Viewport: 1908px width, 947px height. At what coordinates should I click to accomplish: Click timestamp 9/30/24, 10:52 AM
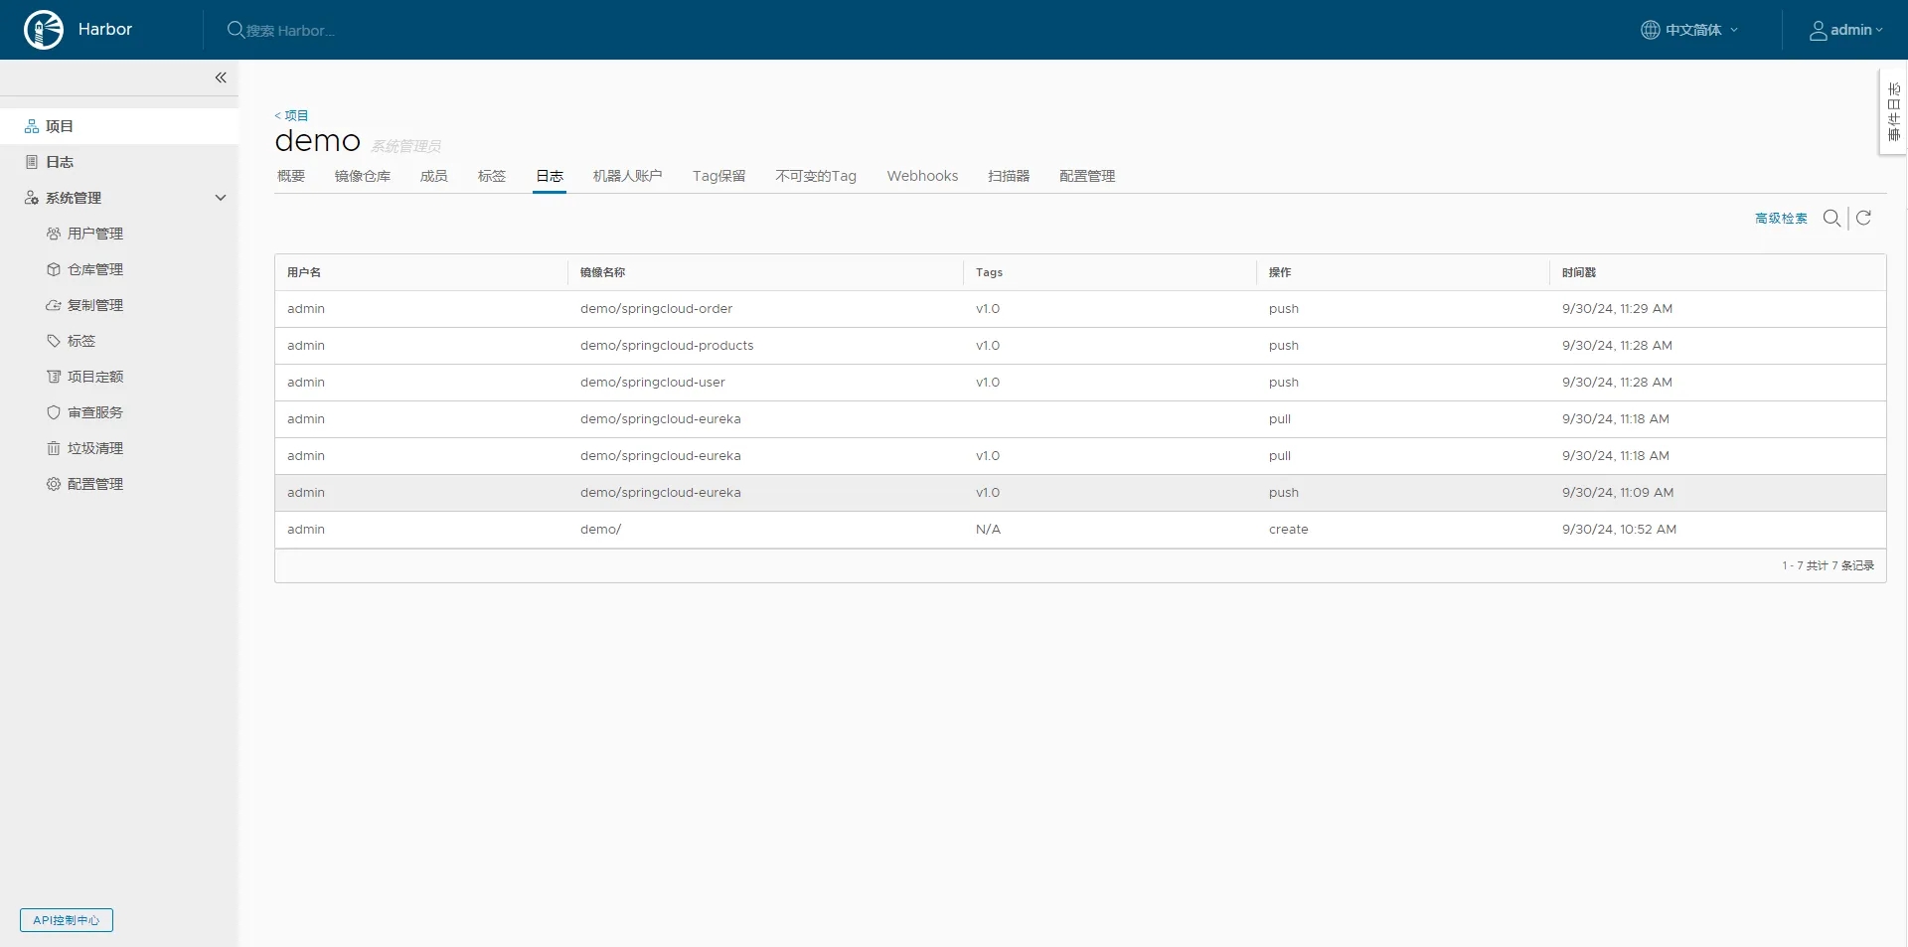(x=1619, y=530)
